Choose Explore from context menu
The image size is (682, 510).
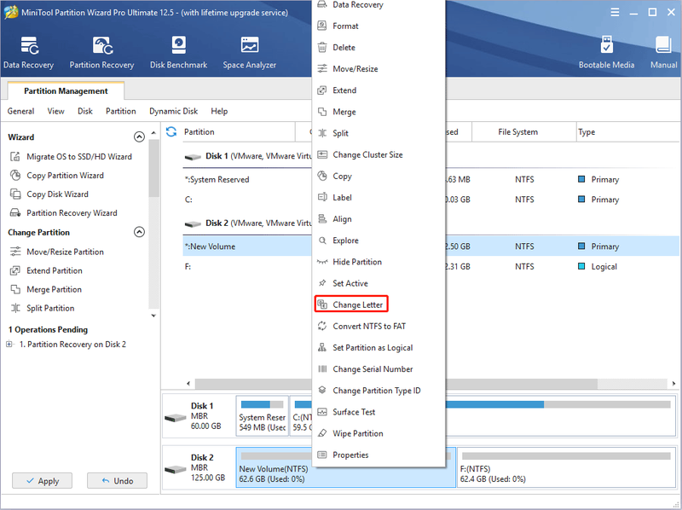[379, 241]
